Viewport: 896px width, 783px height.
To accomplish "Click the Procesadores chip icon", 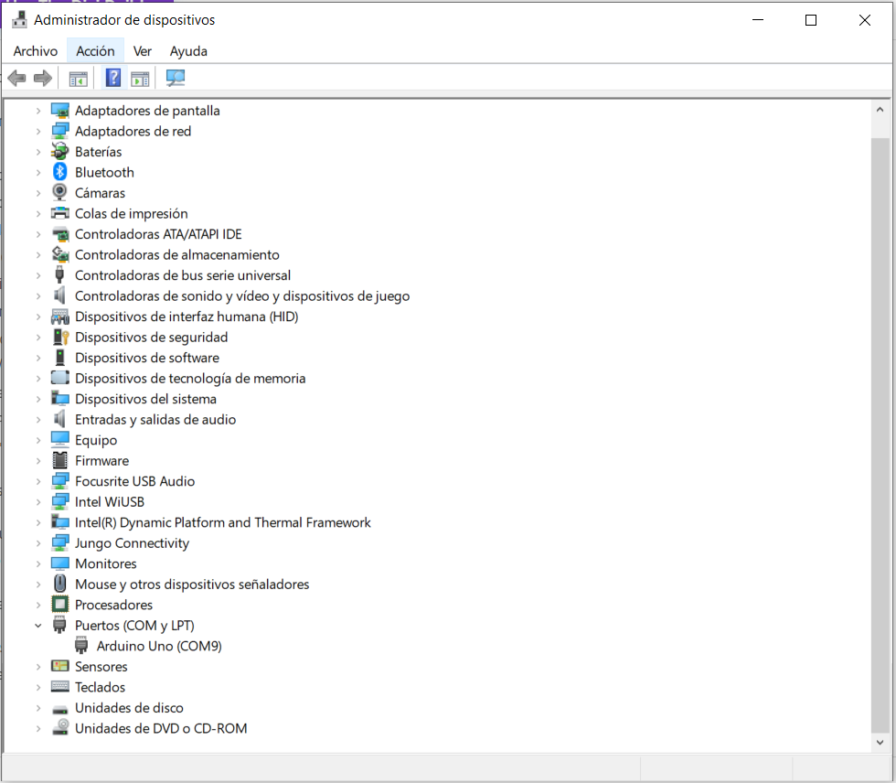I will tap(59, 605).
